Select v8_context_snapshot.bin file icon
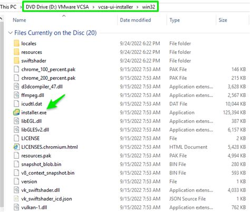 (16, 172)
